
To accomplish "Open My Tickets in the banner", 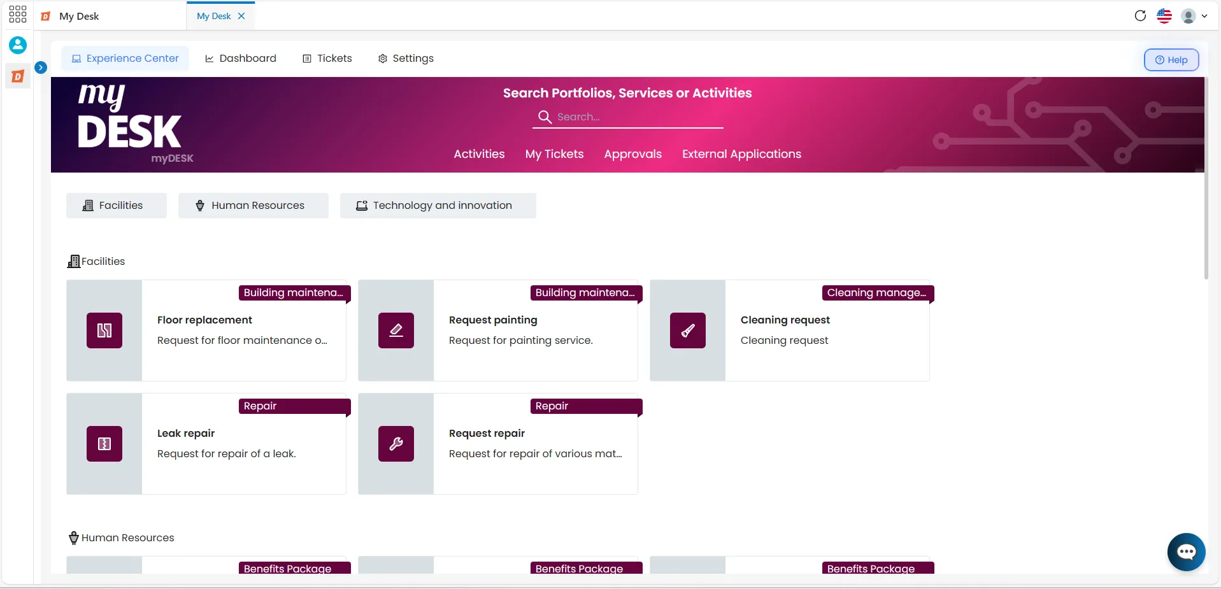I will pos(554,154).
